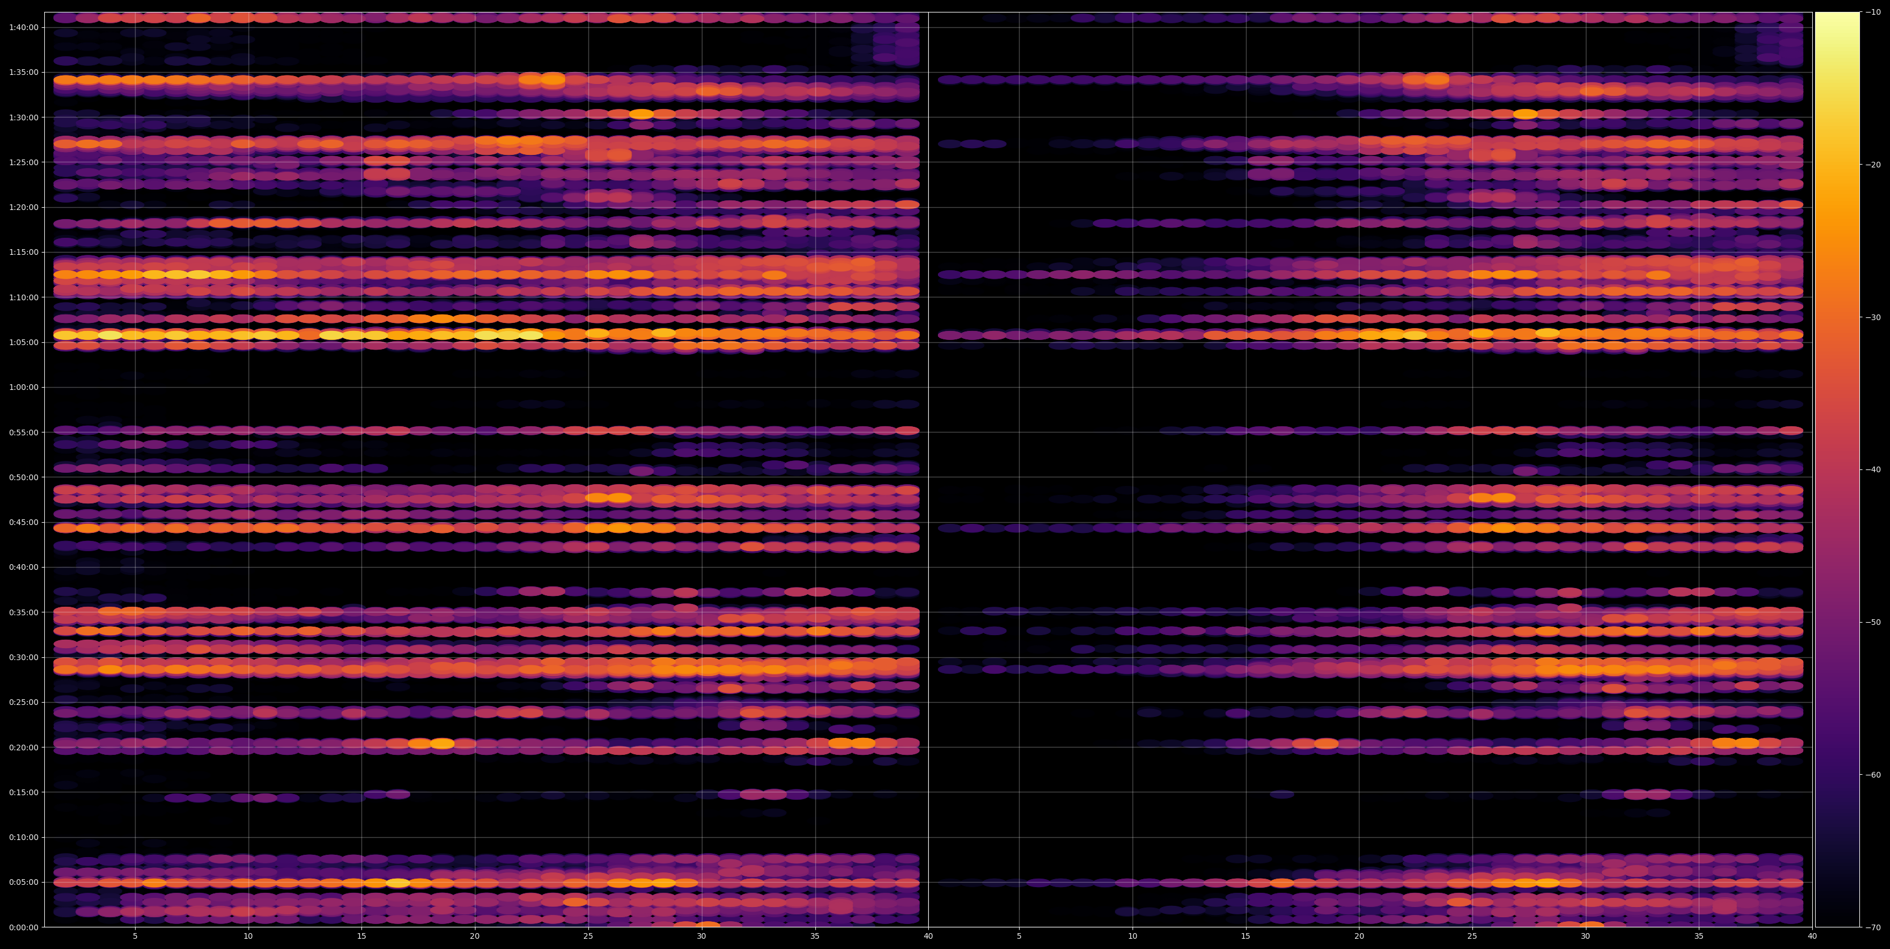Viewport: 1890px width, 949px height.
Task: Click the 1:05:00 y-axis time label
Action: click(23, 343)
